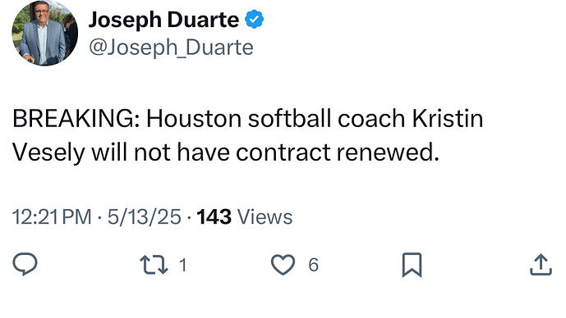The height and width of the screenshot is (318, 566).
Task: Bookmark this tweet with the bookmark icon
Action: (412, 265)
